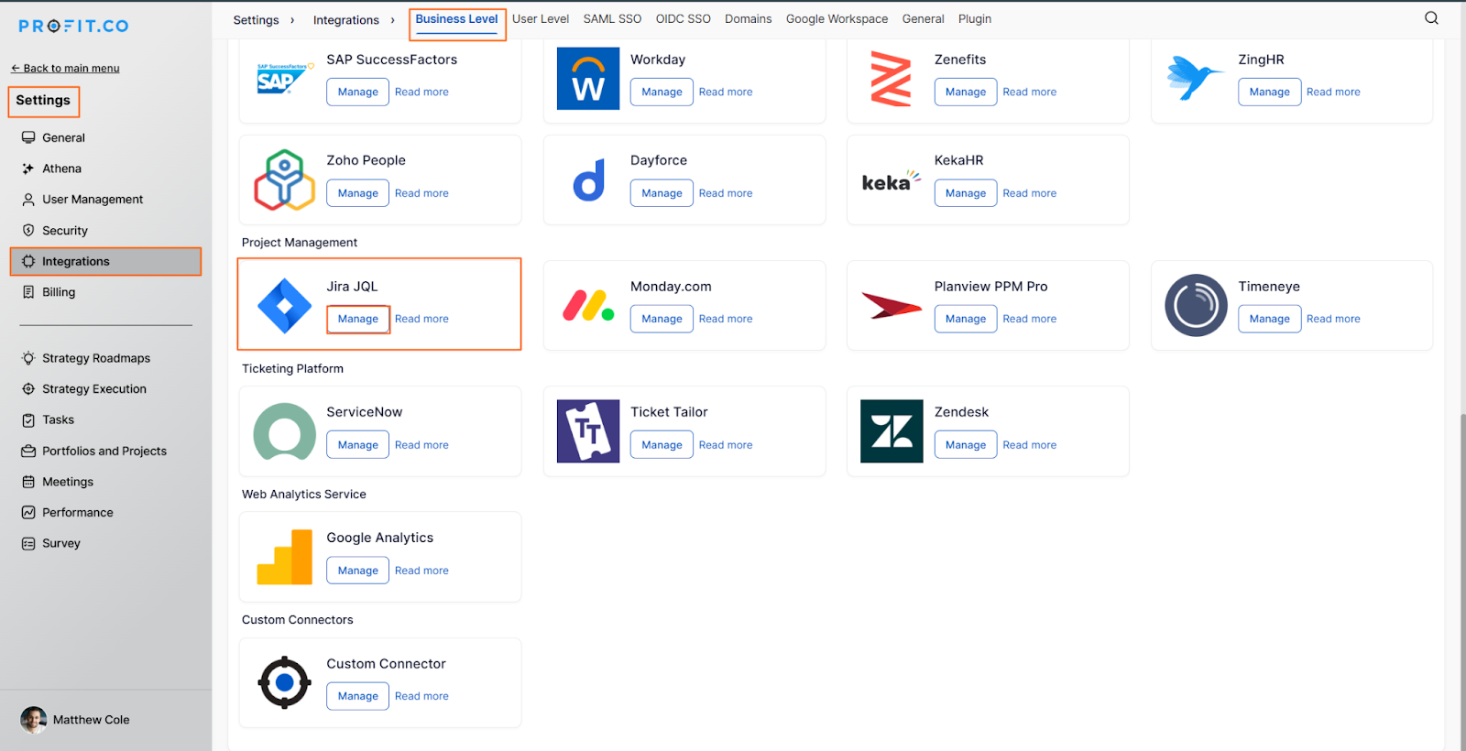
Task: Click Settings in the breadcrumb
Action: (256, 20)
